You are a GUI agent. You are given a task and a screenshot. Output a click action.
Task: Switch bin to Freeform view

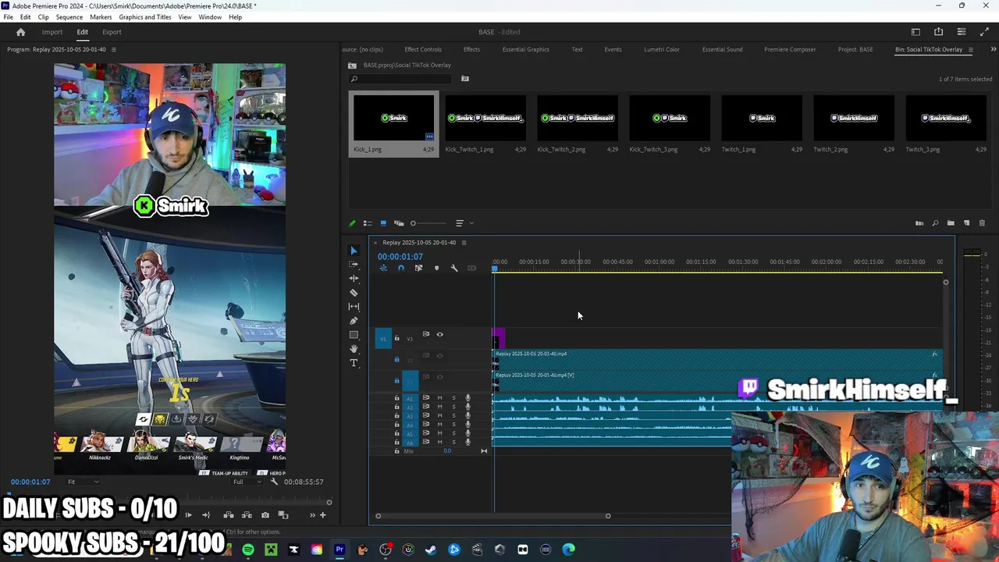[399, 223]
